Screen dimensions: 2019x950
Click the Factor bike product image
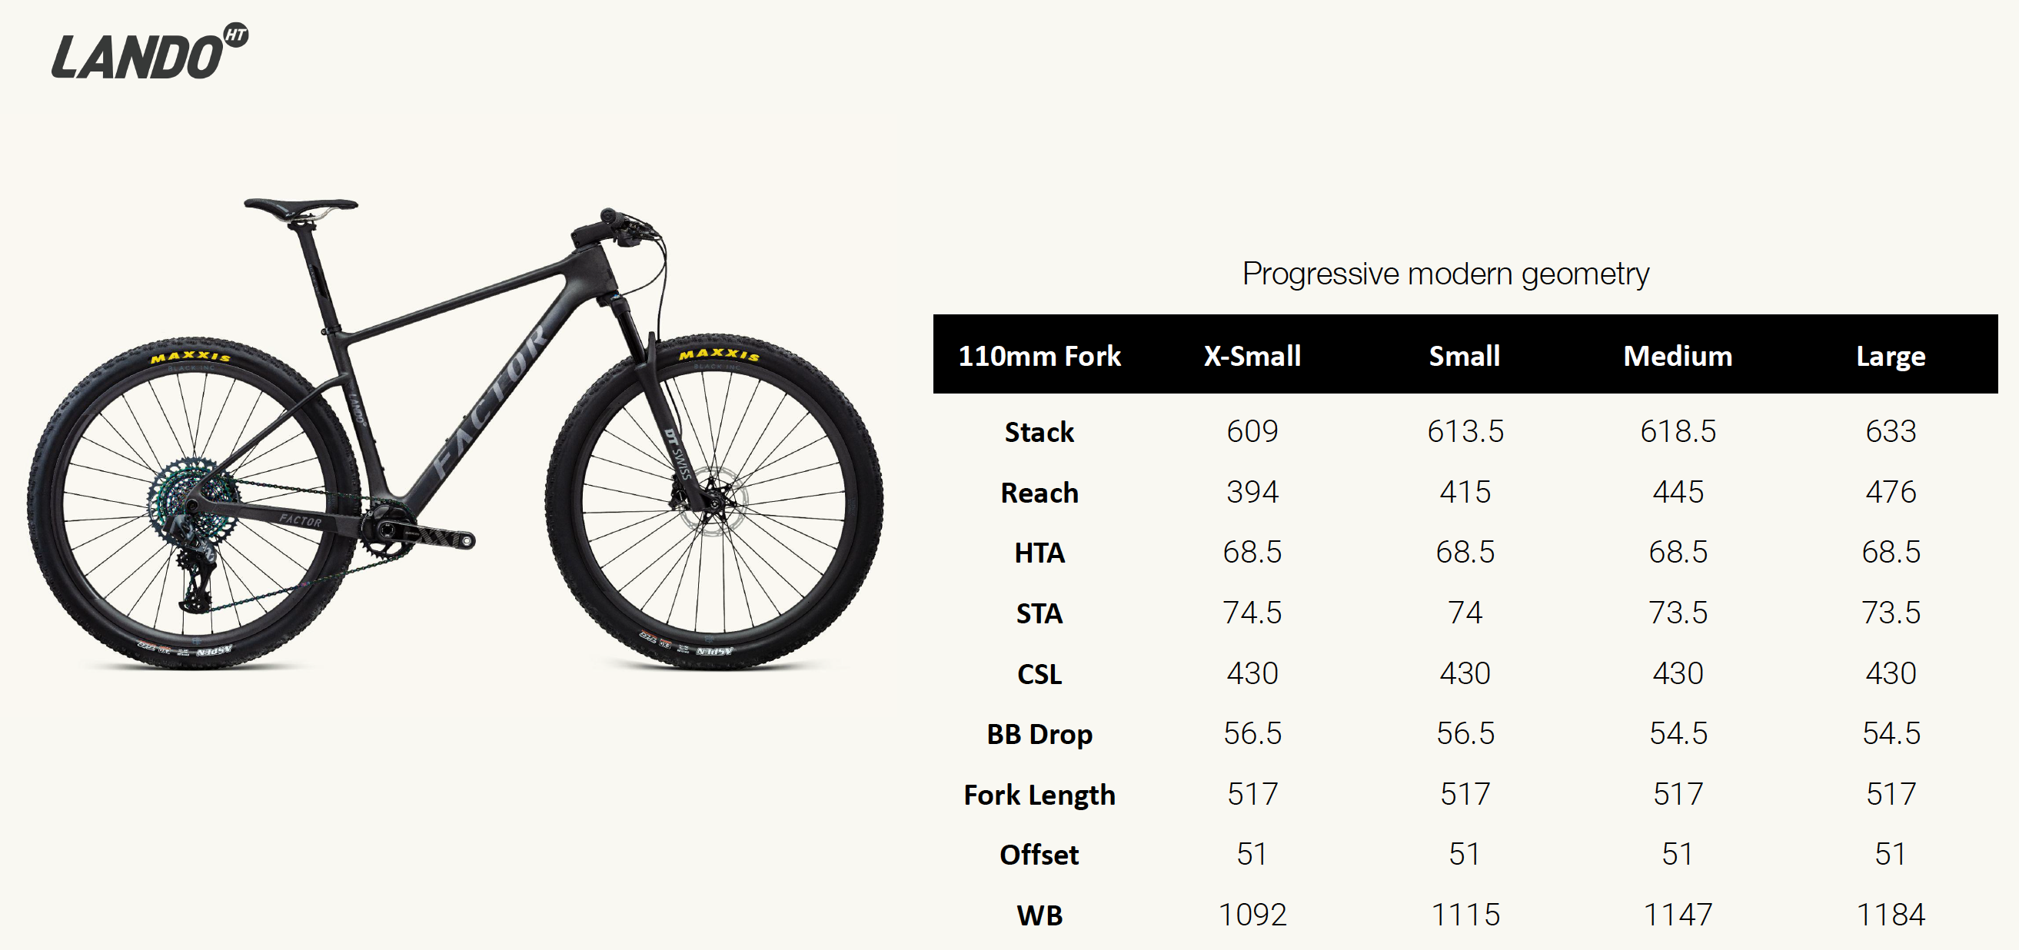point(454,439)
